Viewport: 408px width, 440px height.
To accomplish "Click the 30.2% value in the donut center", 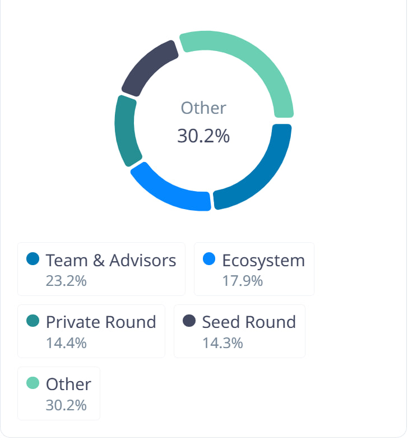I will tap(203, 136).
